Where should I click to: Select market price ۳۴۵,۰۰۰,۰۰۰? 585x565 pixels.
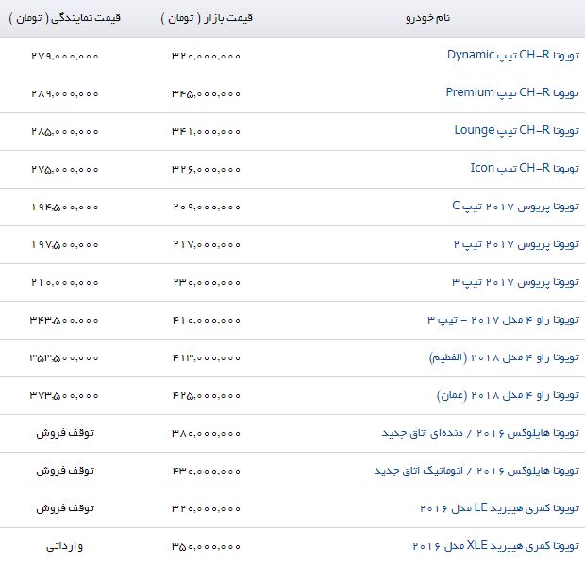point(206,93)
